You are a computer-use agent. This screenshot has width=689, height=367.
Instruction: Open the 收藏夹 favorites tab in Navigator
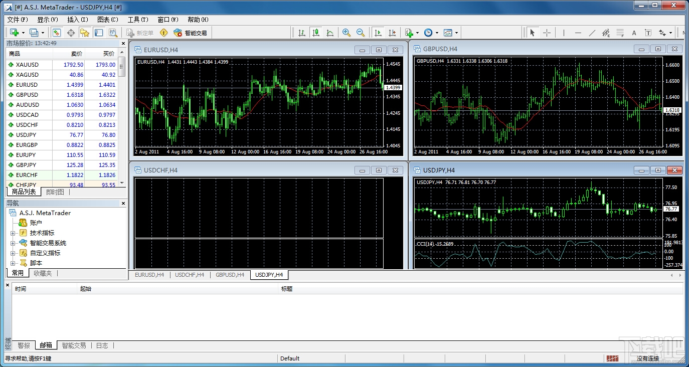tap(43, 273)
